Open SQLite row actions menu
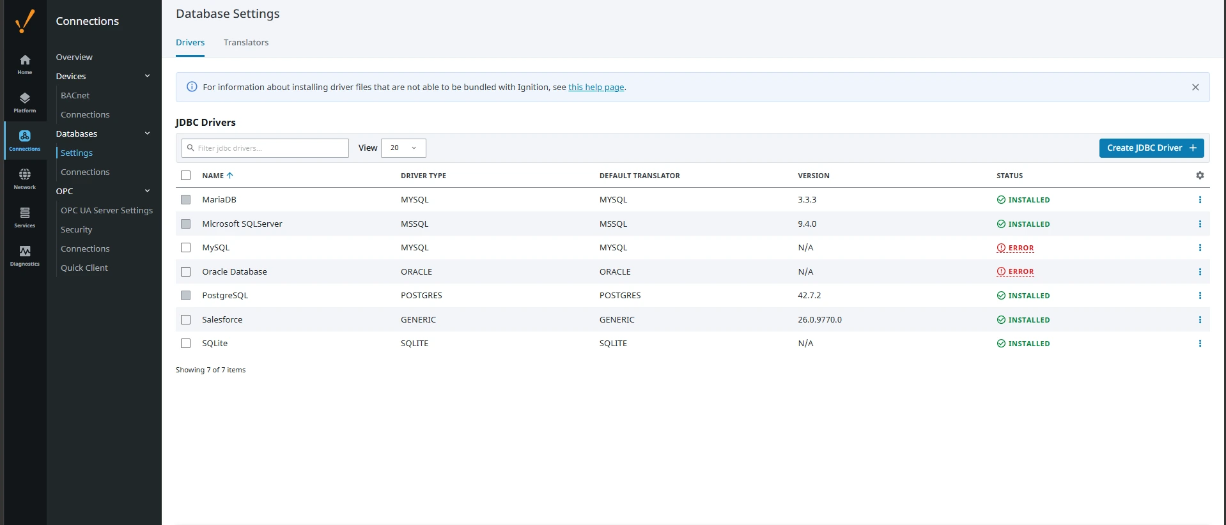 click(x=1200, y=344)
